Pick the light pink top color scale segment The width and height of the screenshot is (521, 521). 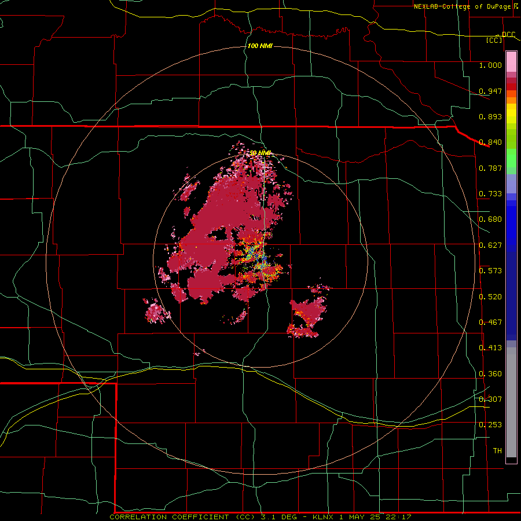click(511, 61)
